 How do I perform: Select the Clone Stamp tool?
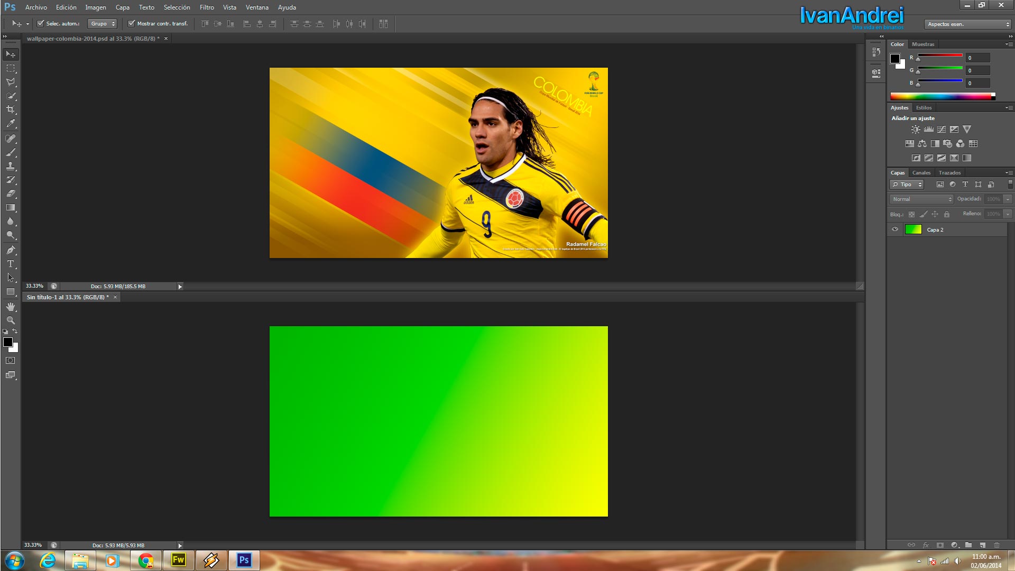[x=11, y=166]
